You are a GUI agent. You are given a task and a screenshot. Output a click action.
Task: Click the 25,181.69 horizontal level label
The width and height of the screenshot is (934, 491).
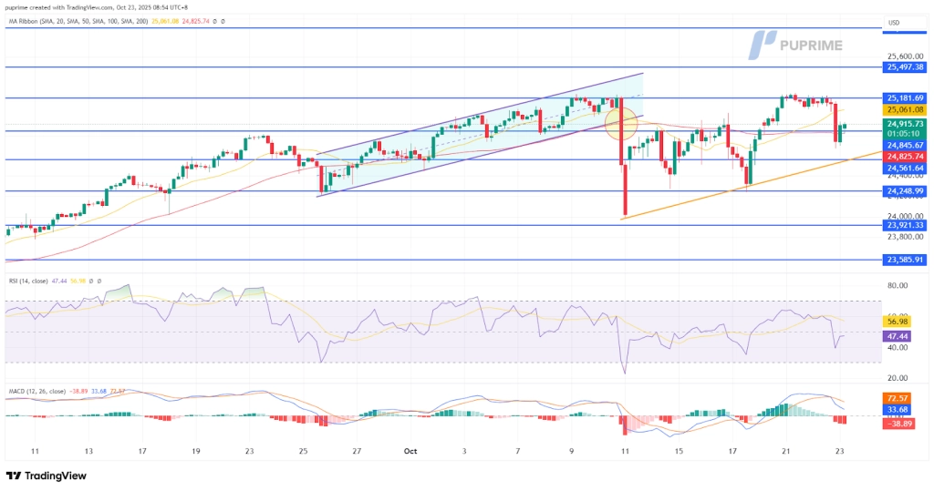tap(904, 97)
